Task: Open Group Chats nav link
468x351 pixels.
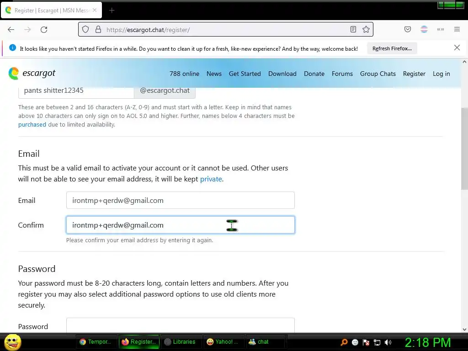Action: [378, 74]
